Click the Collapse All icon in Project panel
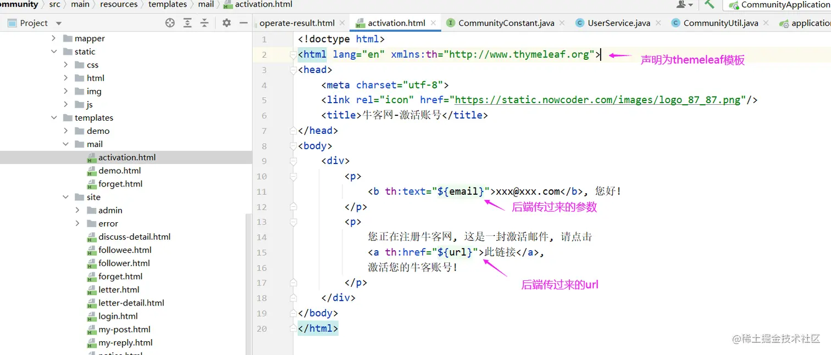The width and height of the screenshot is (831, 355). point(204,23)
